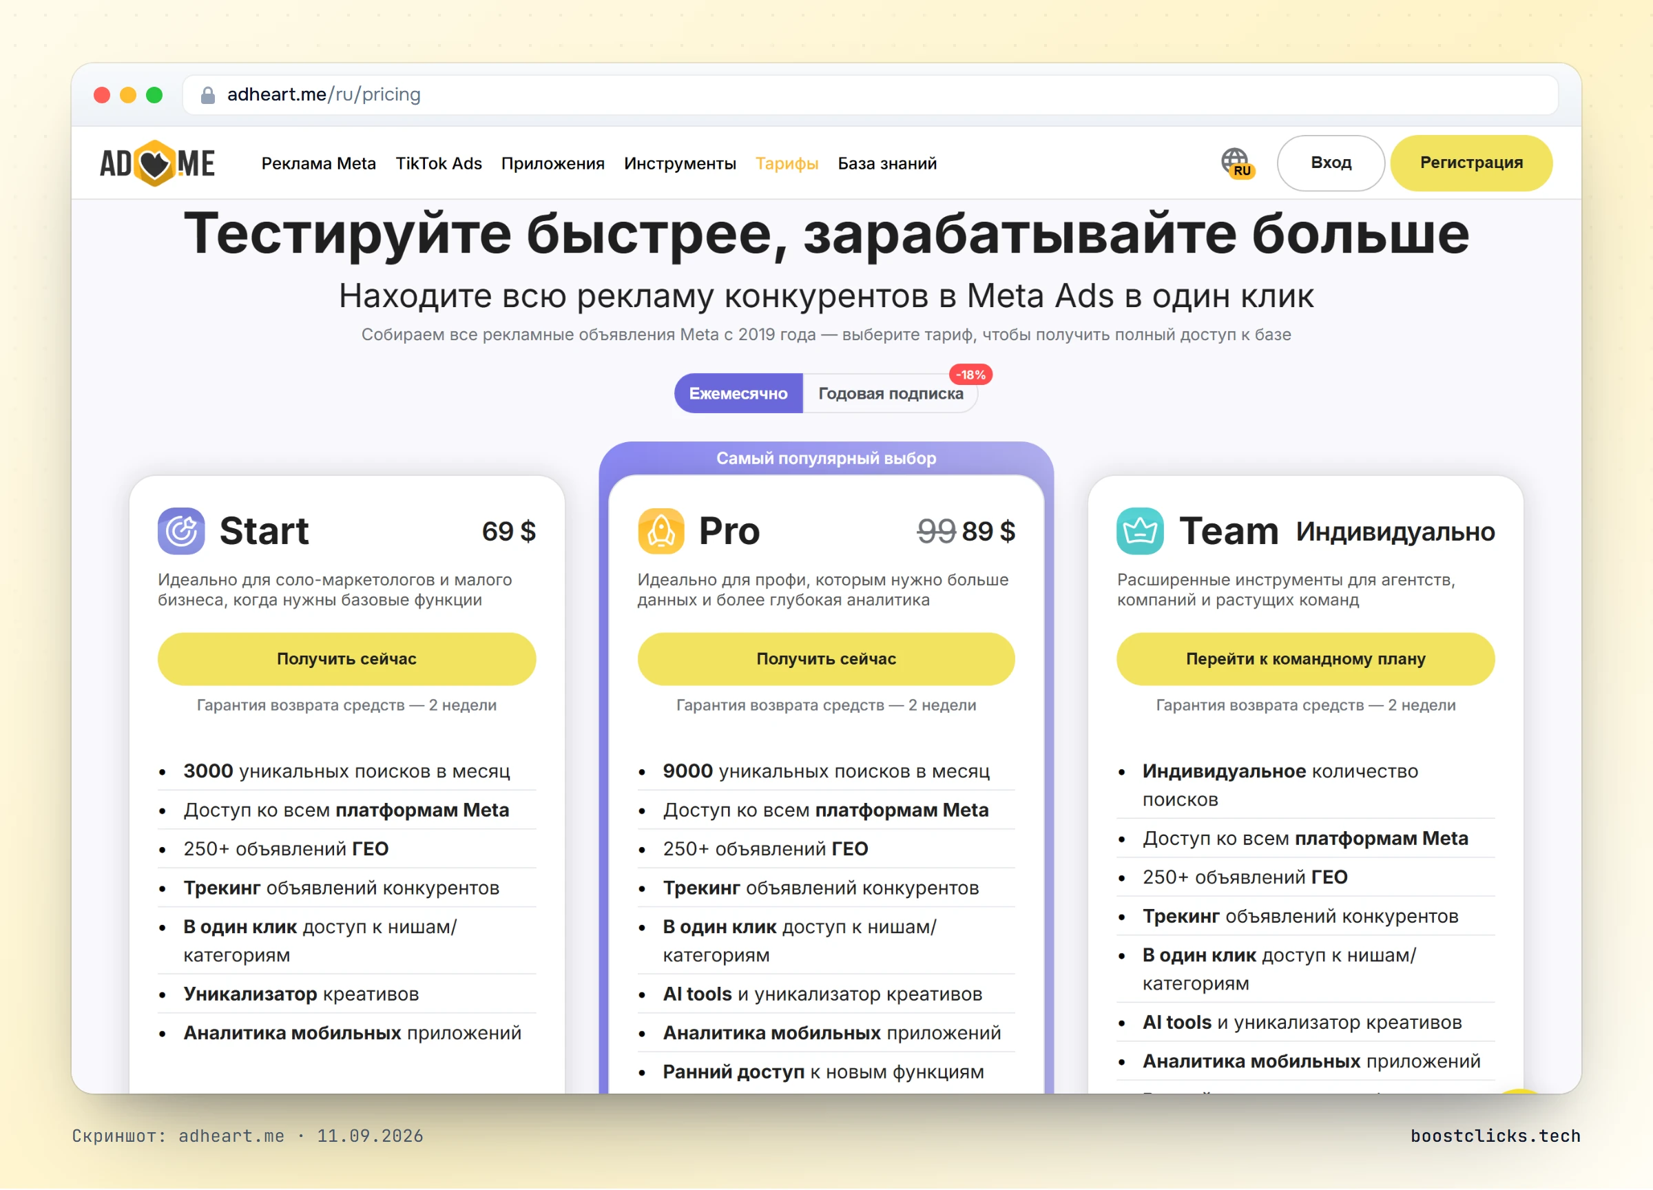Click the Team plan title
The image size is (1653, 1190).
tap(1229, 530)
